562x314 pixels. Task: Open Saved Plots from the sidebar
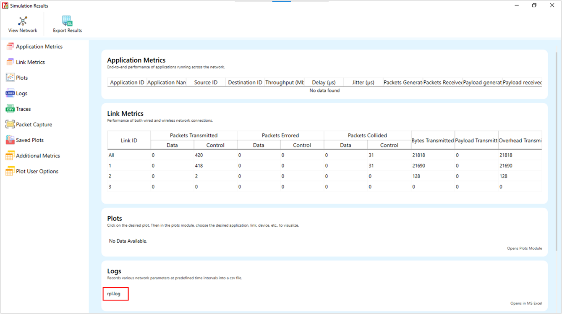[x=29, y=140]
